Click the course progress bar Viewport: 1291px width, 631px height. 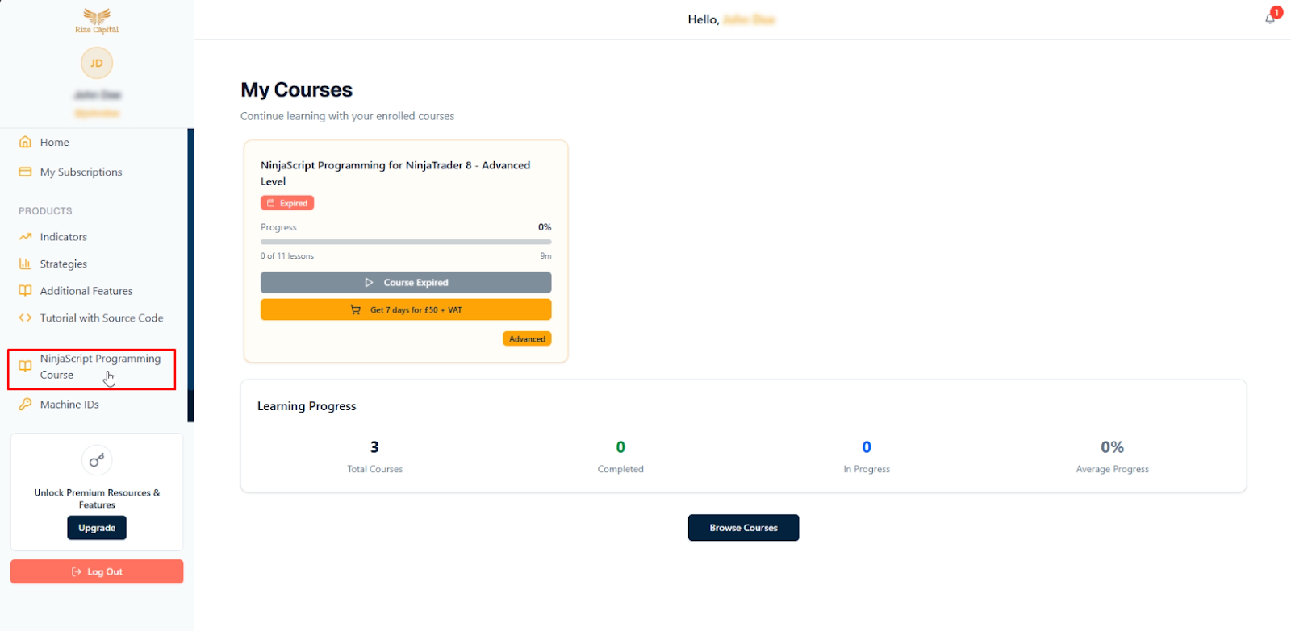point(406,242)
